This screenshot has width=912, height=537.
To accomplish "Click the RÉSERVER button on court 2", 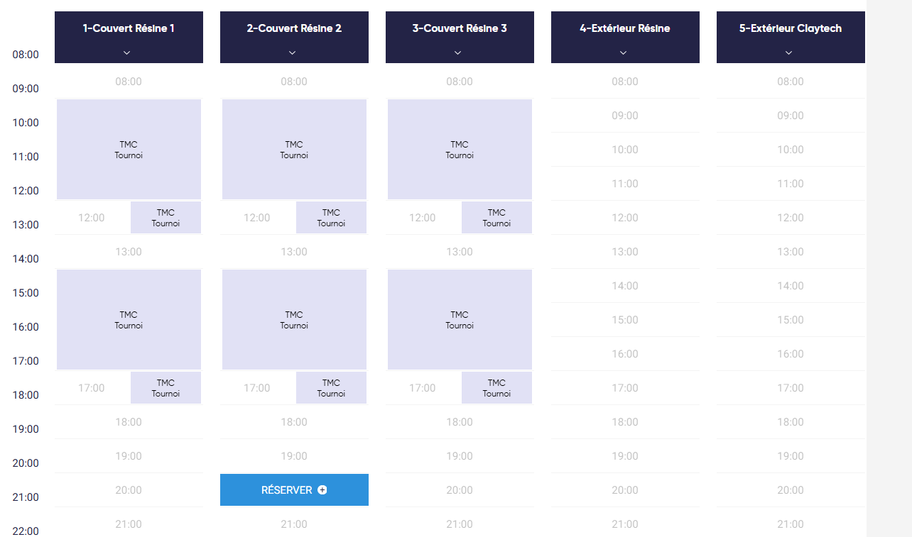I will click(x=294, y=489).
